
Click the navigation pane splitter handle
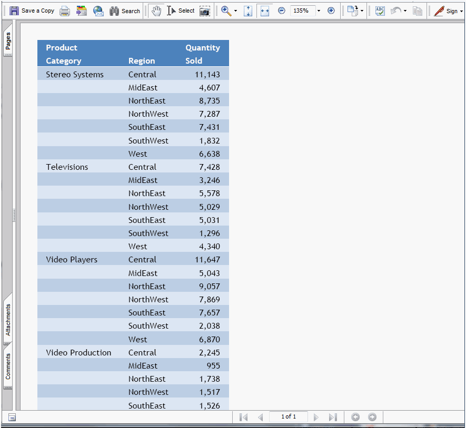click(14, 216)
